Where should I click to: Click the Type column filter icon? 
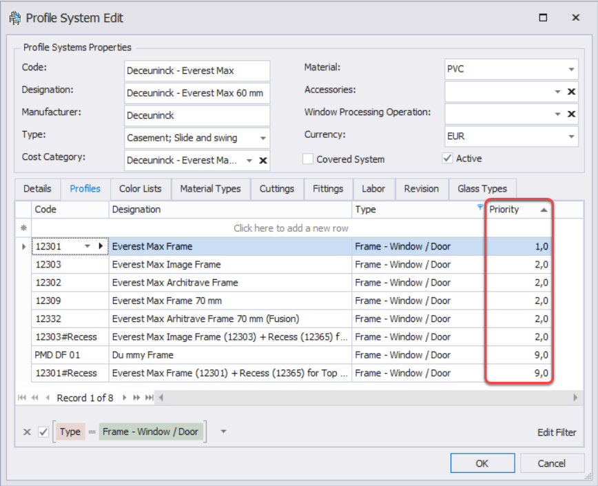pos(480,207)
